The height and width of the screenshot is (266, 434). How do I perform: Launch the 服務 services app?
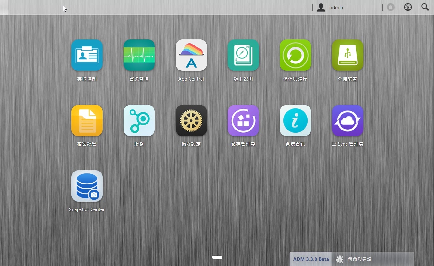pyautogui.click(x=139, y=121)
